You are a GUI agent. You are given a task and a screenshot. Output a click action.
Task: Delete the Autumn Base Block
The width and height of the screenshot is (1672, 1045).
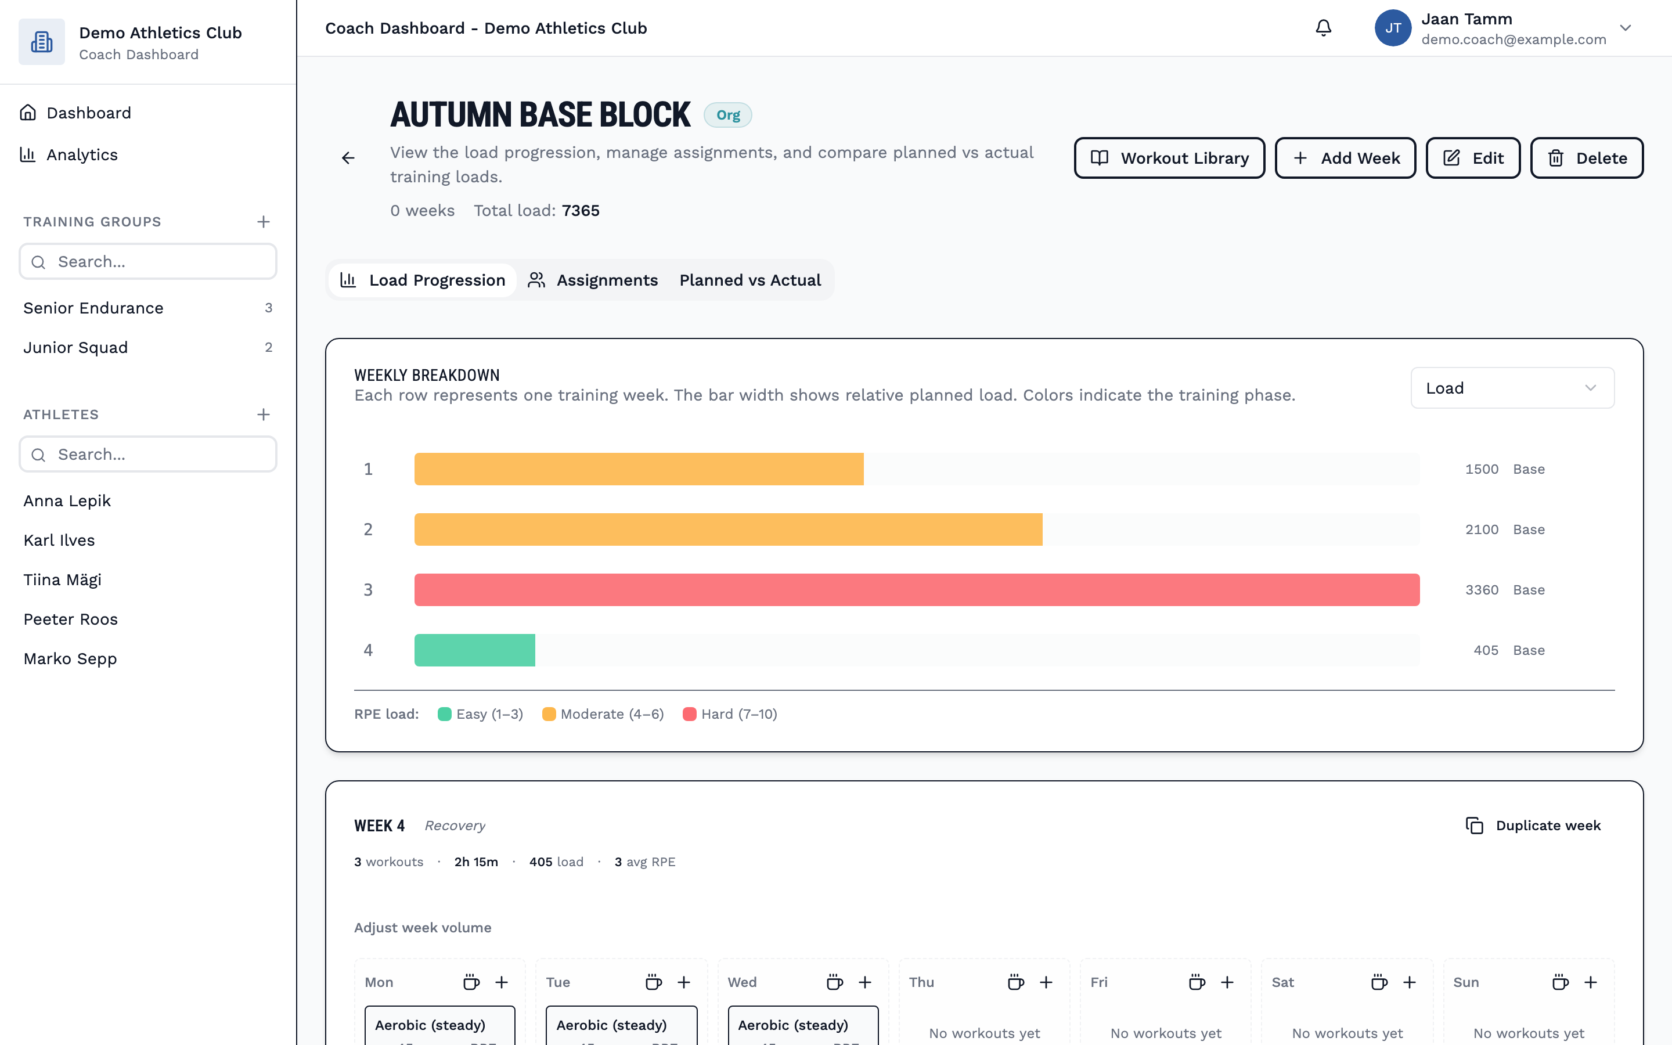click(x=1587, y=158)
